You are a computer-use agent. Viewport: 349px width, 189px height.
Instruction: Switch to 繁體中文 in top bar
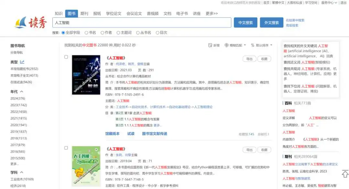click(278, 3)
